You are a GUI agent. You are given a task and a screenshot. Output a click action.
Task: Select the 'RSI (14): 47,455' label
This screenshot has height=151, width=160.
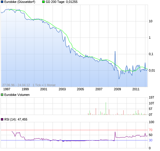(x=16, y=119)
